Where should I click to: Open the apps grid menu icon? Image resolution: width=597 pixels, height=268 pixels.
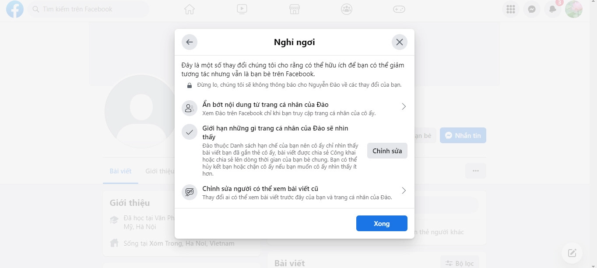click(x=510, y=9)
